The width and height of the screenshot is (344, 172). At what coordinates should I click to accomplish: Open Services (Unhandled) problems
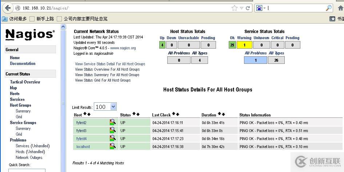tap(33, 146)
